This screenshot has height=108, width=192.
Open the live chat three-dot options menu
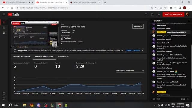click(x=189, y=21)
